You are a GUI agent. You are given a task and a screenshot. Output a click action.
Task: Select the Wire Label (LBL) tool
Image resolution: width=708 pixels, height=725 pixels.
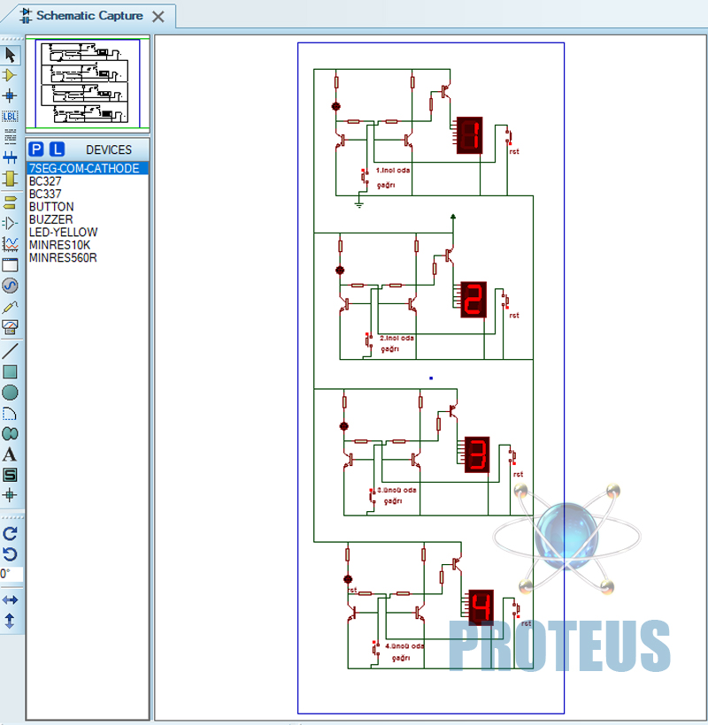coord(10,116)
